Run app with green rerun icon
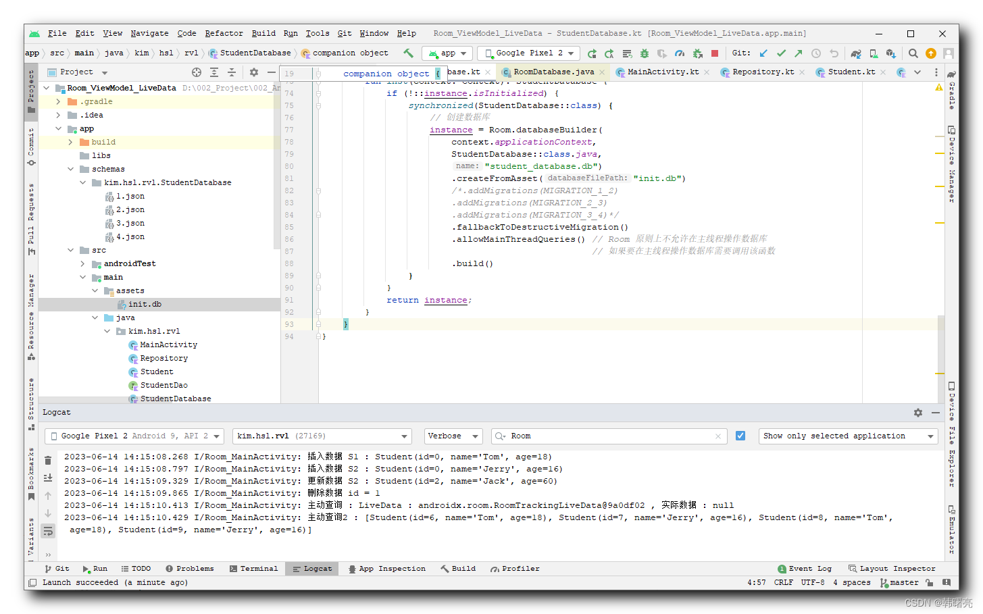 (592, 53)
